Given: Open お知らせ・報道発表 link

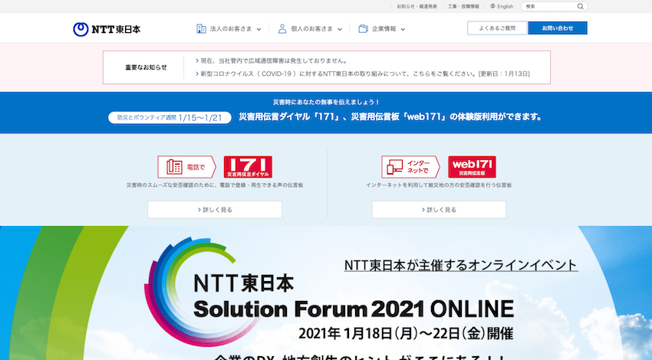Looking at the screenshot, I should pyautogui.click(x=417, y=6).
